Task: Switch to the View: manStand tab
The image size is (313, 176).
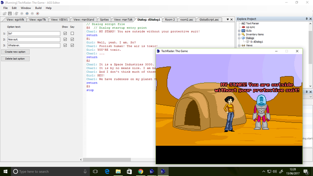Action: tap(83, 20)
